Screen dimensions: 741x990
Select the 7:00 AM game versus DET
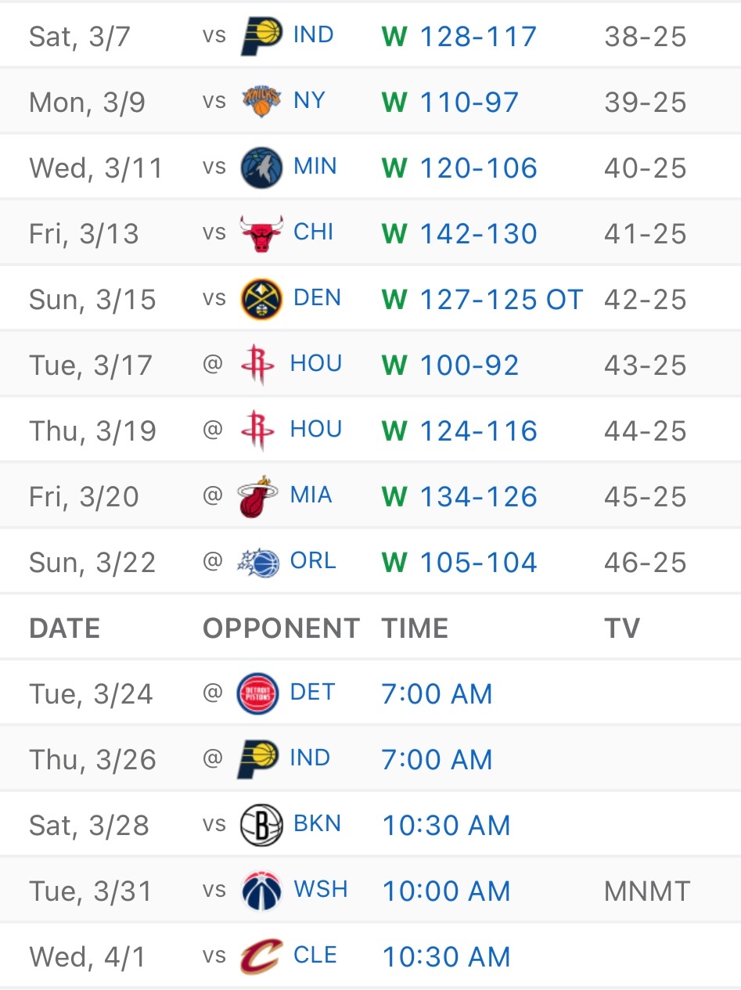point(437,693)
